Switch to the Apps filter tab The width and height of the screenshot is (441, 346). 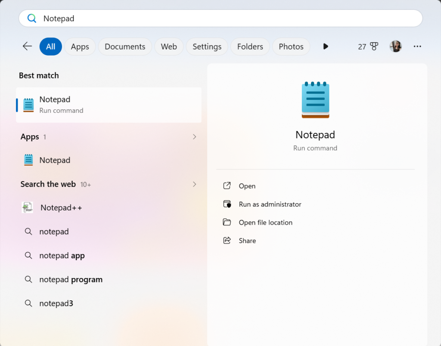pyautogui.click(x=80, y=46)
